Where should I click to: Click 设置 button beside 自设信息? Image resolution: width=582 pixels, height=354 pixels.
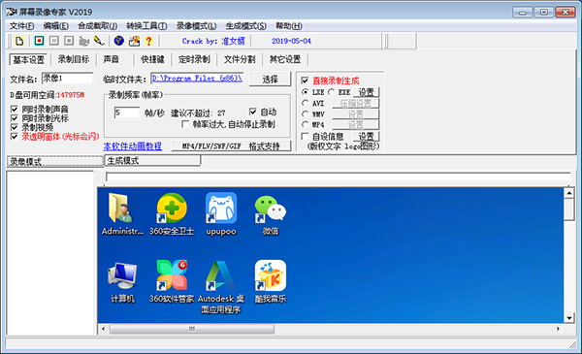point(366,137)
